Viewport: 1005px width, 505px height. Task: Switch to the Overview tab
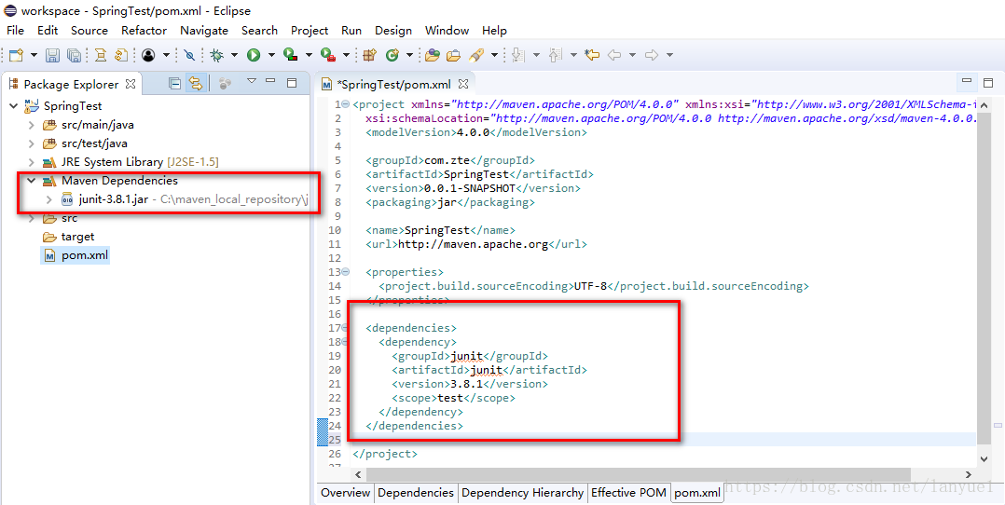(346, 493)
